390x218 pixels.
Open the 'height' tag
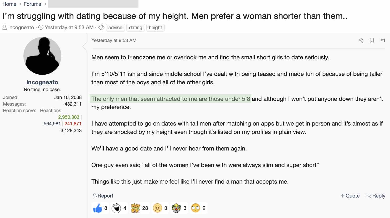[x=155, y=28]
